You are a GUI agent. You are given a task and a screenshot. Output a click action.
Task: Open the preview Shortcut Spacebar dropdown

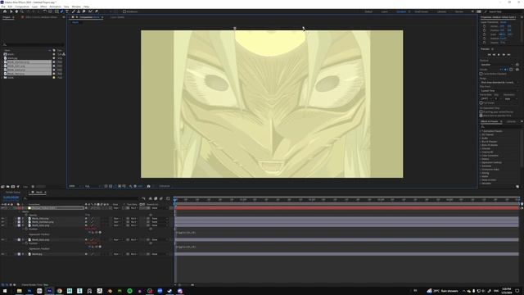point(497,65)
